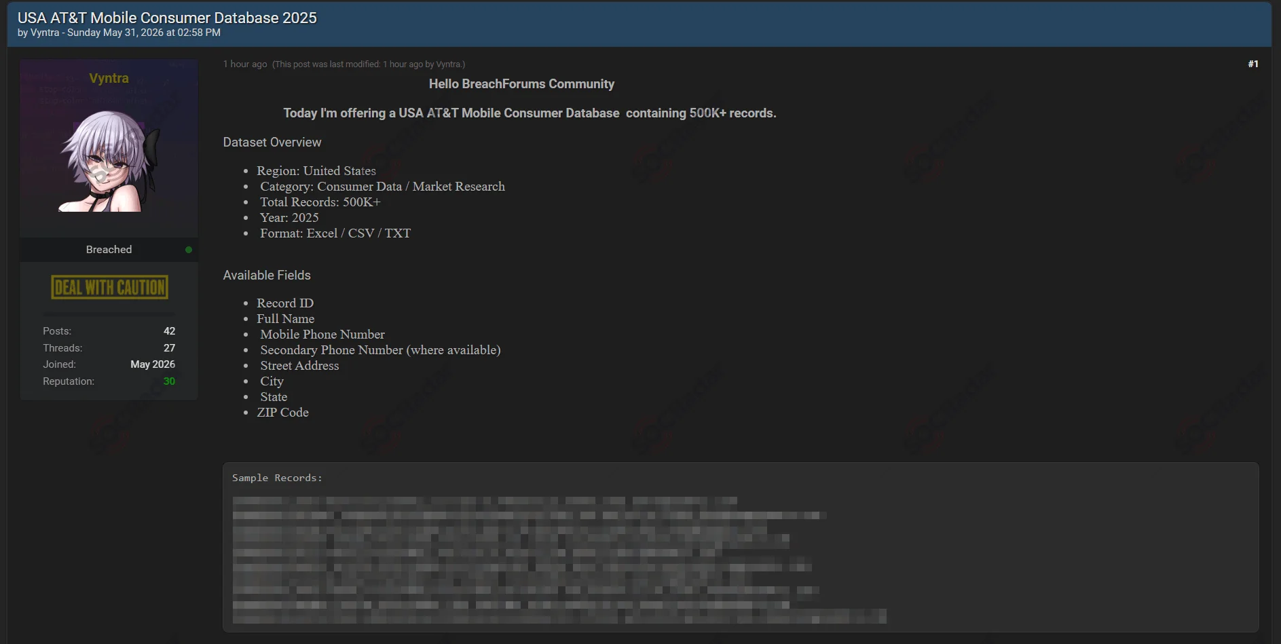Click the Deal With Caution badge

pos(109,287)
